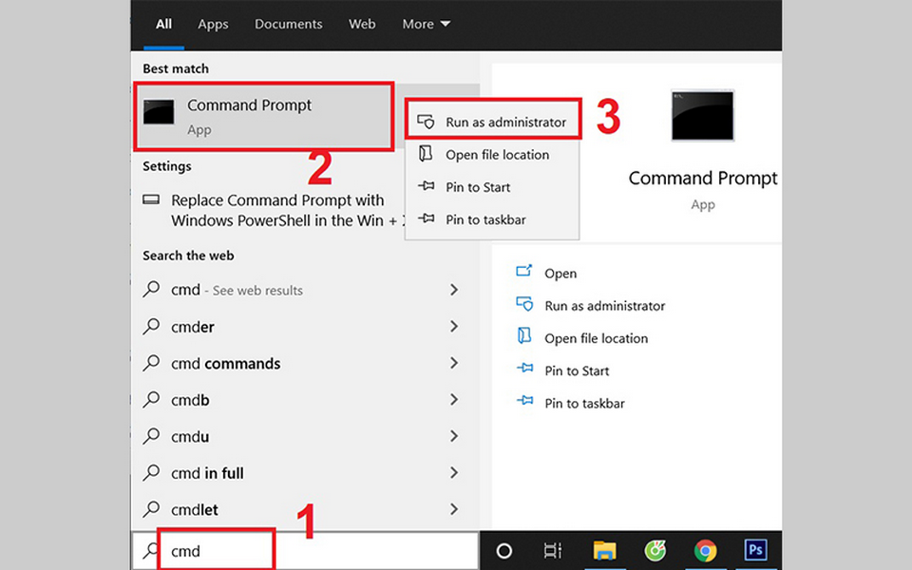Launch Photoshop from the taskbar
Screen dimensions: 912x570
[x=755, y=550]
